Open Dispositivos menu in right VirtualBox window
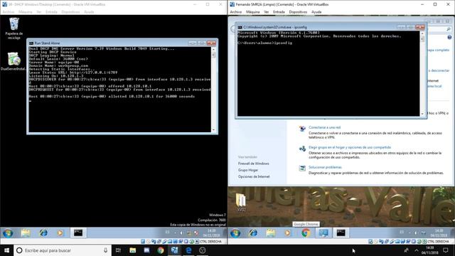Viewport: 455px width, 256px height. tap(298, 12)
